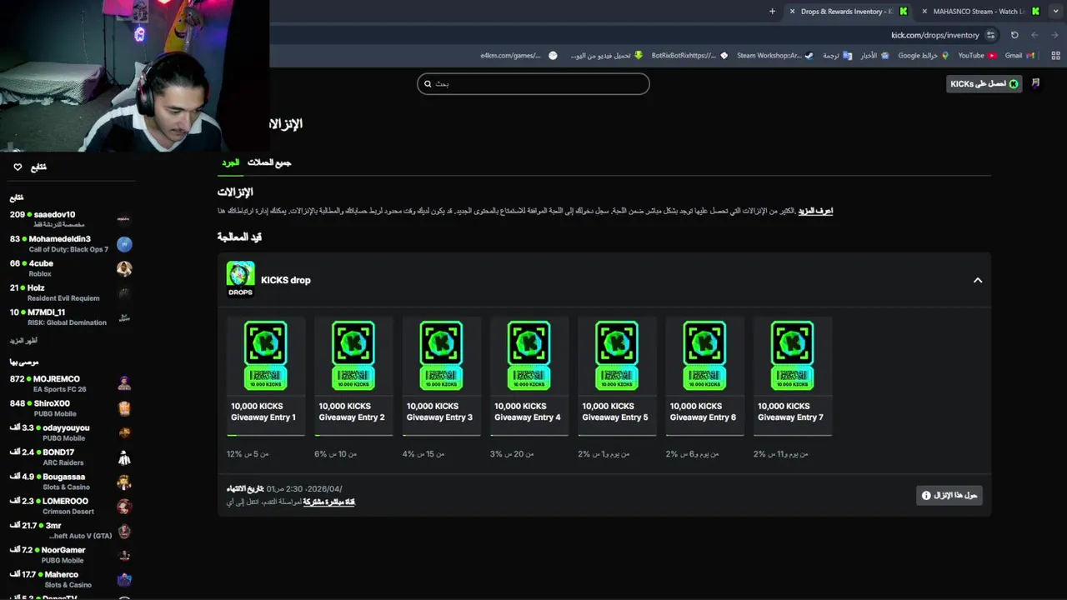Open a new browser tab
1067x600 pixels.
coord(772,12)
